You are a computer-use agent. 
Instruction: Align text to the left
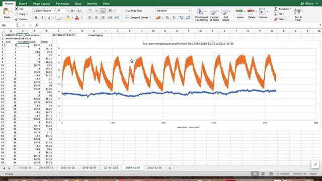pos(90,18)
